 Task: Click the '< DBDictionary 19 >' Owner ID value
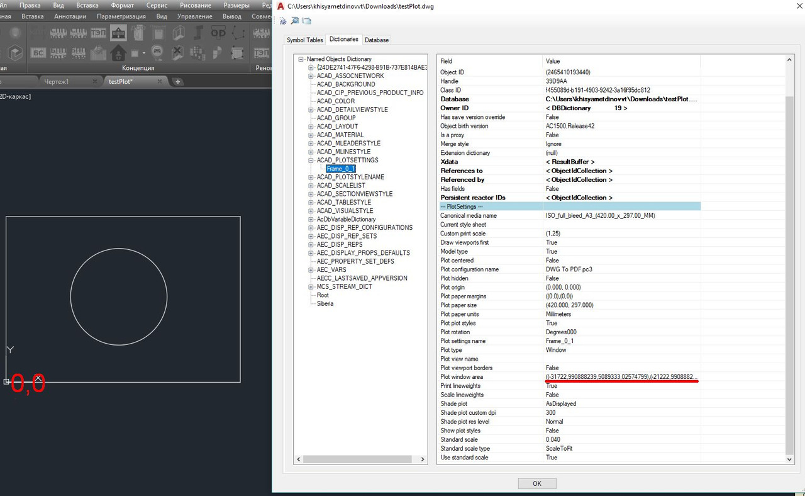click(586, 108)
